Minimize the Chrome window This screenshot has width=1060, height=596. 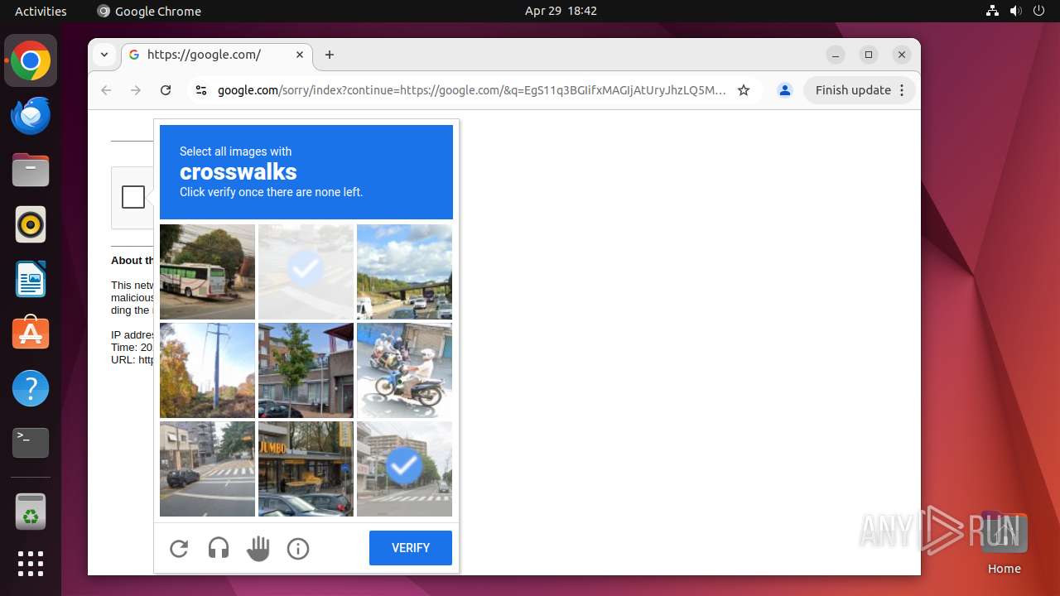[x=836, y=55]
